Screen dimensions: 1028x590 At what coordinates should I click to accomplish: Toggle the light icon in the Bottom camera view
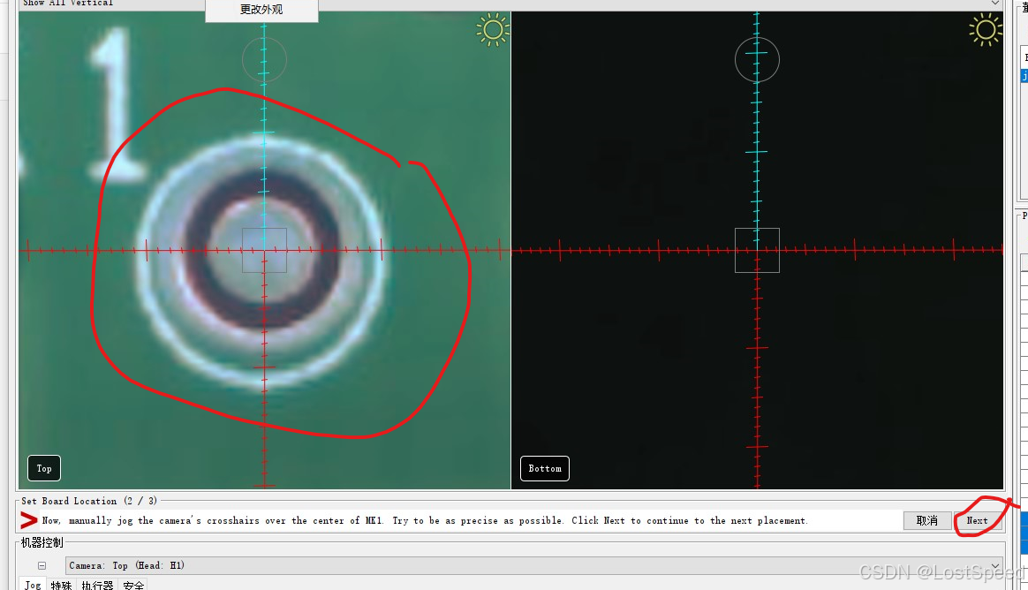tap(986, 29)
